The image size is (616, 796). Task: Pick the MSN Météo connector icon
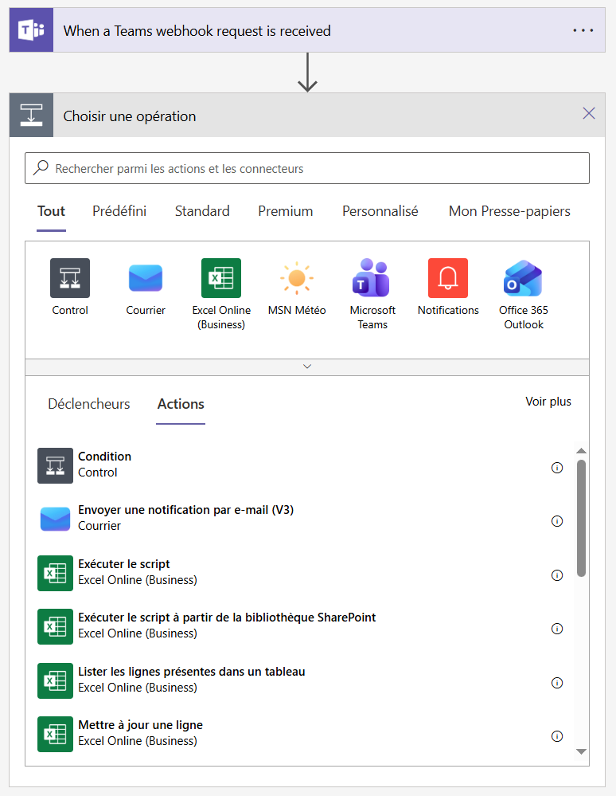[297, 278]
